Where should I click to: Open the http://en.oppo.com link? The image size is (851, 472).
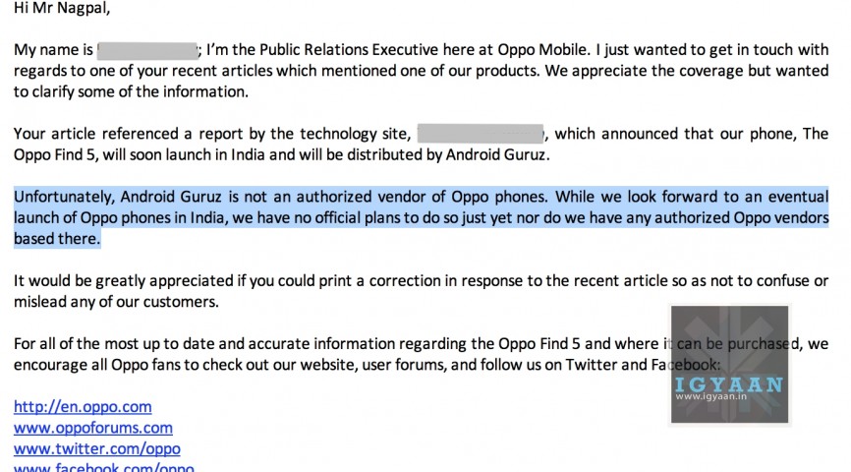[x=83, y=406]
